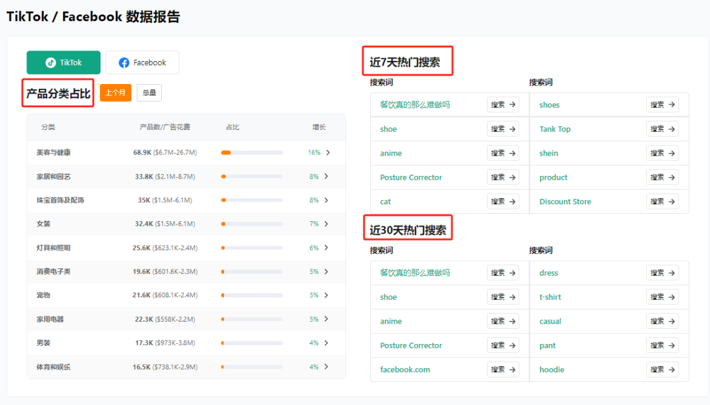Click the 产品数/广告花费 column header
The image size is (710, 405).
click(x=165, y=127)
